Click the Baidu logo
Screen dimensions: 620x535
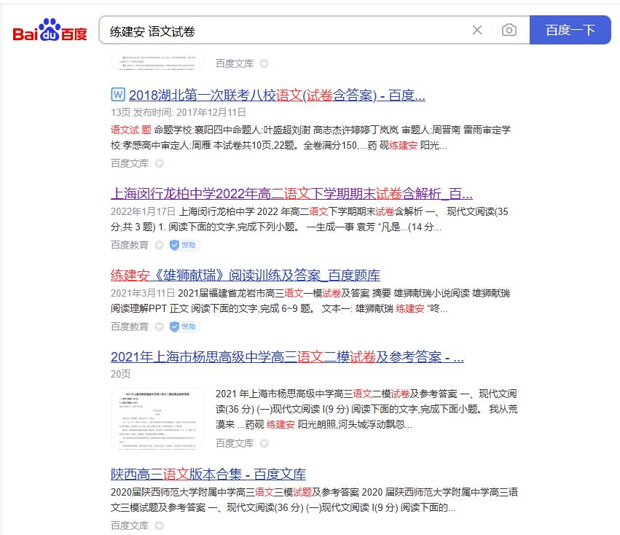pos(50,30)
